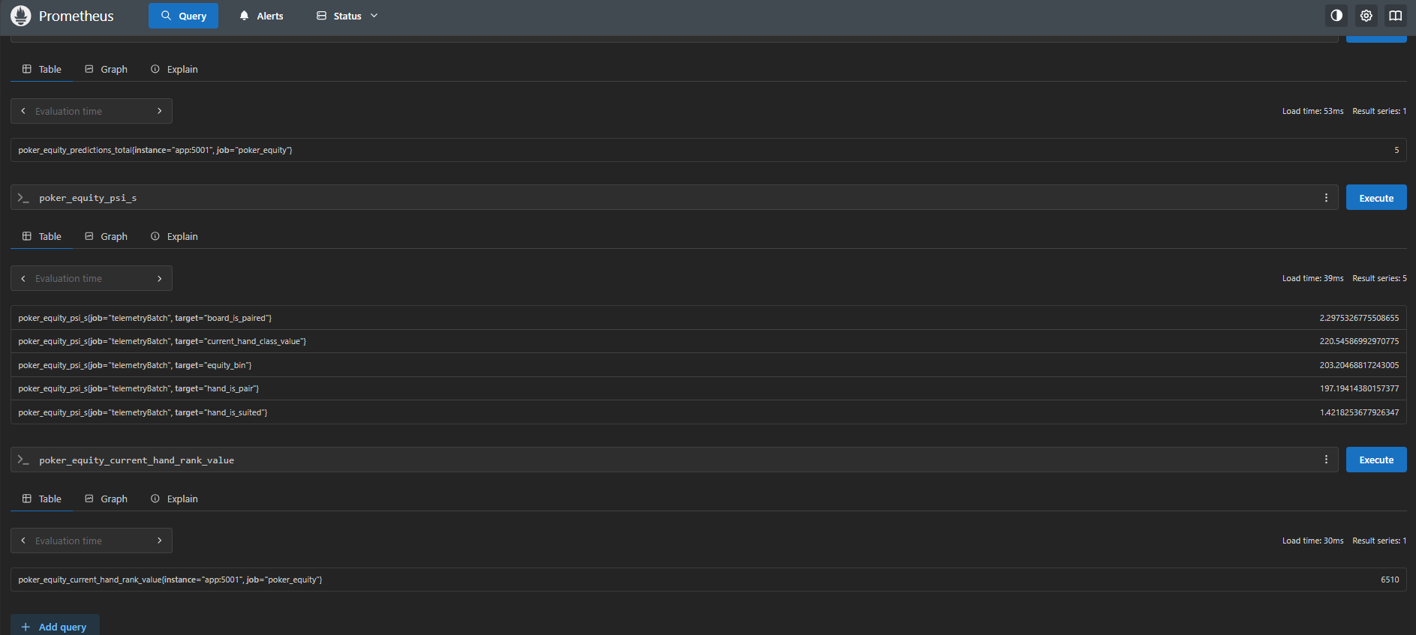1416x635 pixels.
Task: Switch to Graph tab for poker_equity_psi_s
Action: pyautogui.click(x=106, y=236)
